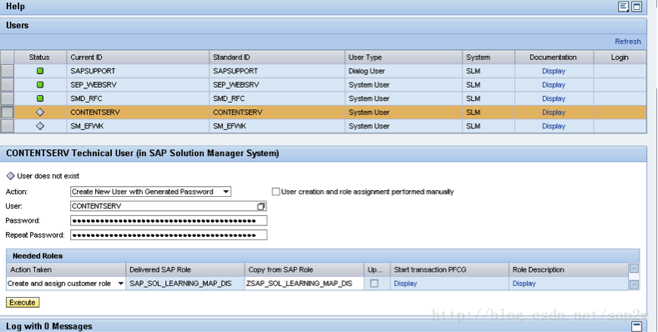Screen dimensions: 658x332
Task: Click green status icon of SMD_RFC
Action: [x=40, y=98]
